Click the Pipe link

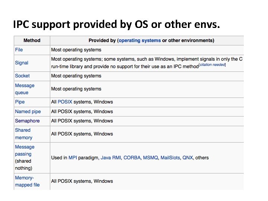[x=20, y=102]
